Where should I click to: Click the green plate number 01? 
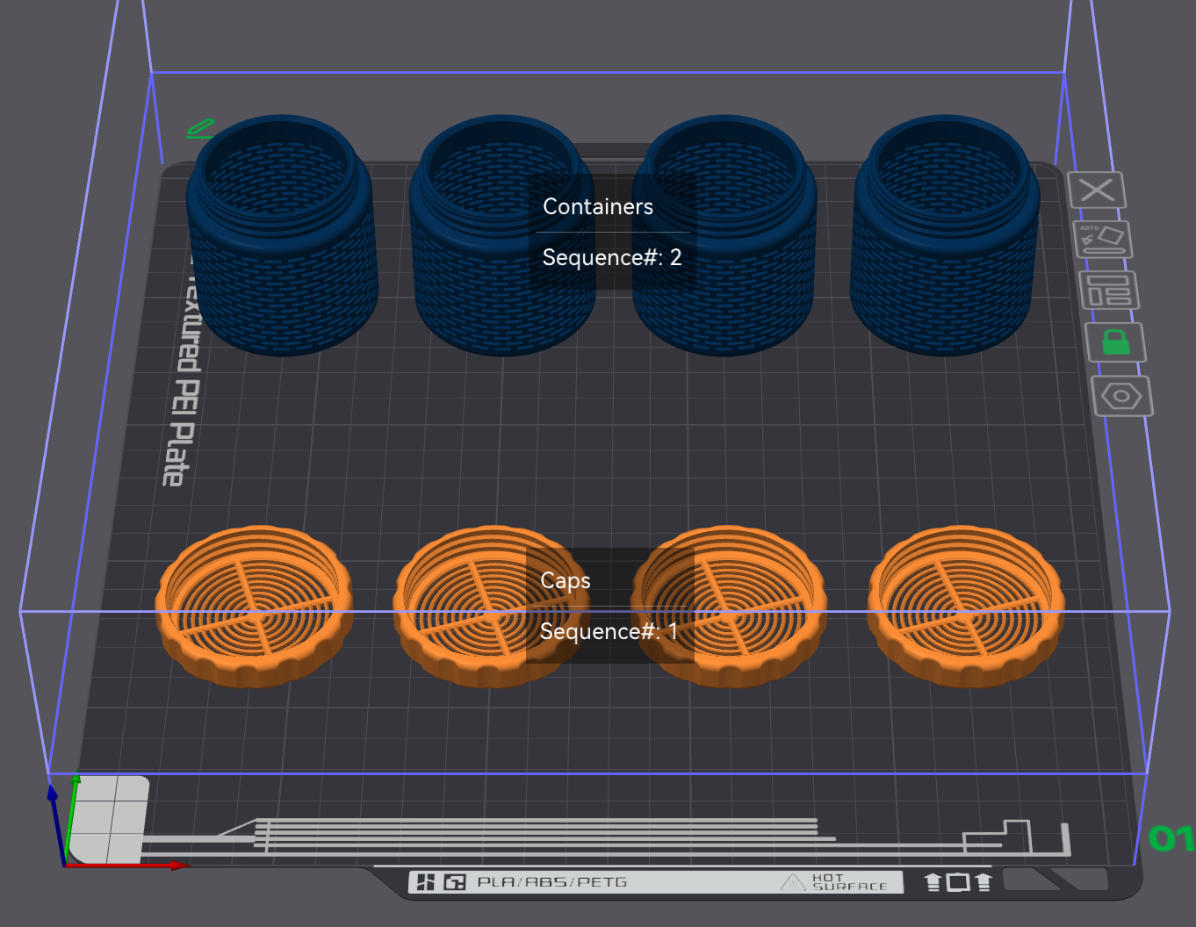(x=1171, y=838)
